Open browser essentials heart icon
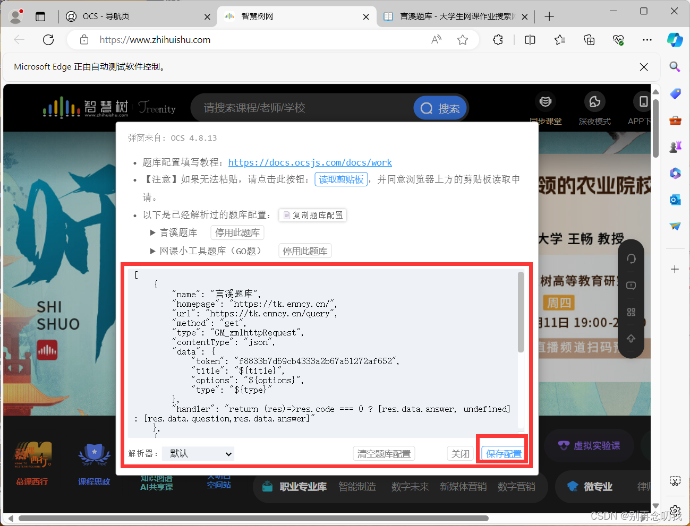This screenshot has height=526, width=690. tap(618, 40)
